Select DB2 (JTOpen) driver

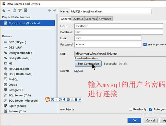point(17,42)
